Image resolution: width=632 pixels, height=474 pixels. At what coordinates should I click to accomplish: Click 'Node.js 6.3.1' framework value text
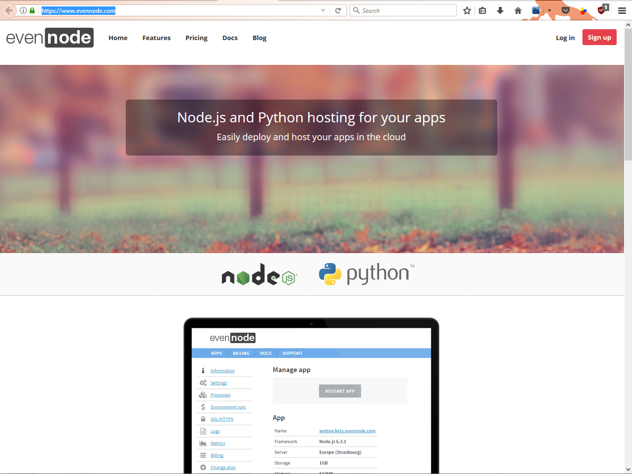[x=333, y=442]
